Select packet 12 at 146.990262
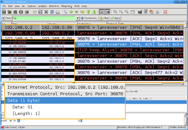The height and width of the screenshot is (130, 188). coord(38,52)
